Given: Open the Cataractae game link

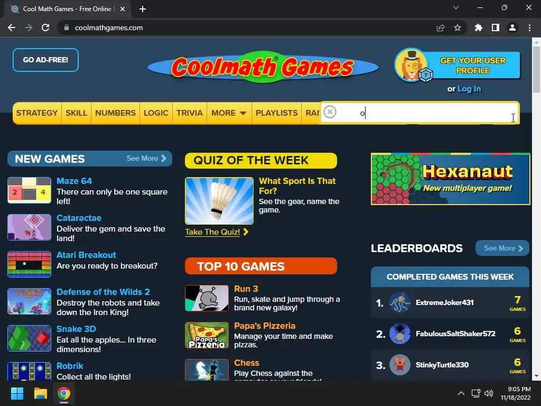Looking at the screenshot, I should 79,218.
